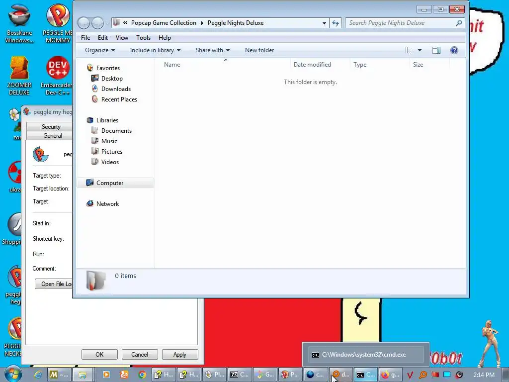Click OK in the properties dialog
Image resolution: width=509 pixels, height=382 pixels.
pyautogui.click(x=99, y=354)
